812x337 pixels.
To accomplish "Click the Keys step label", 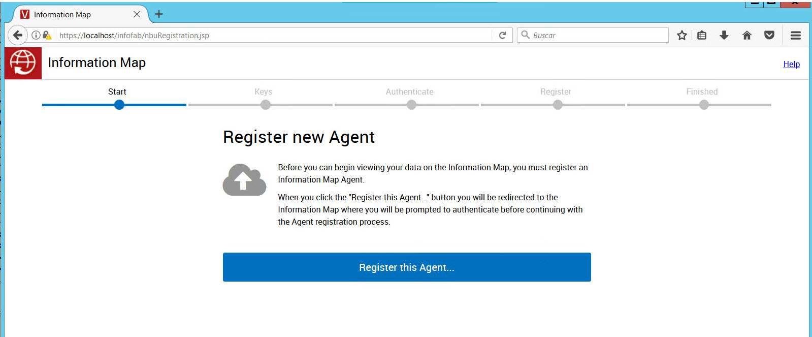I will (x=264, y=91).
